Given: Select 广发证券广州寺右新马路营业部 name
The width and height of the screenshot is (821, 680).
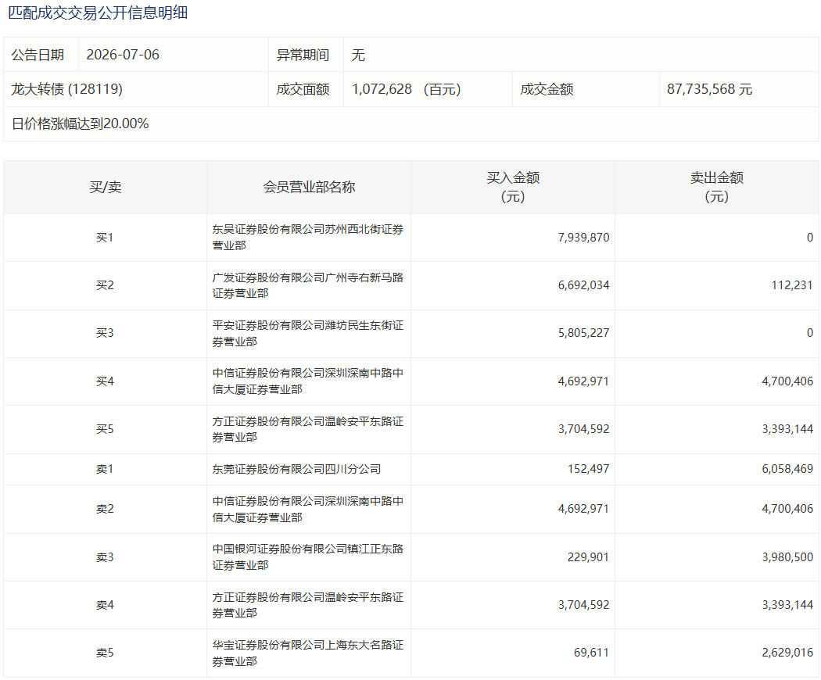Looking at the screenshot, I should (x=308, y=285).
